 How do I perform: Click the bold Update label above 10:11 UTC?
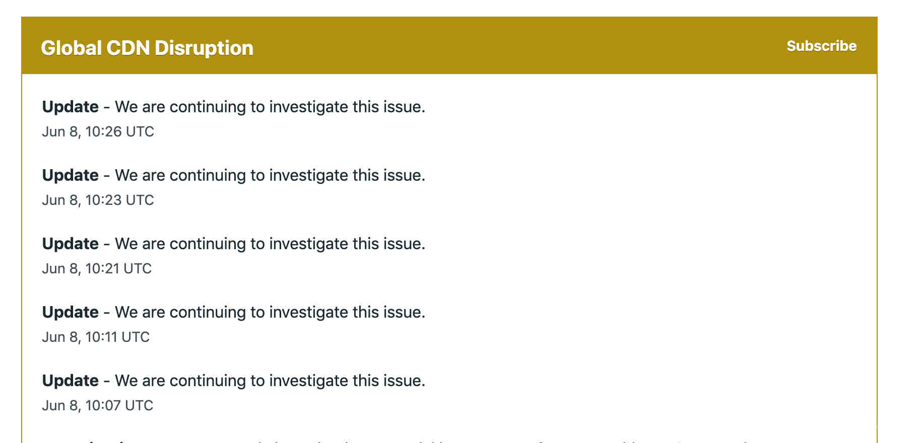(x=70, y=312)
